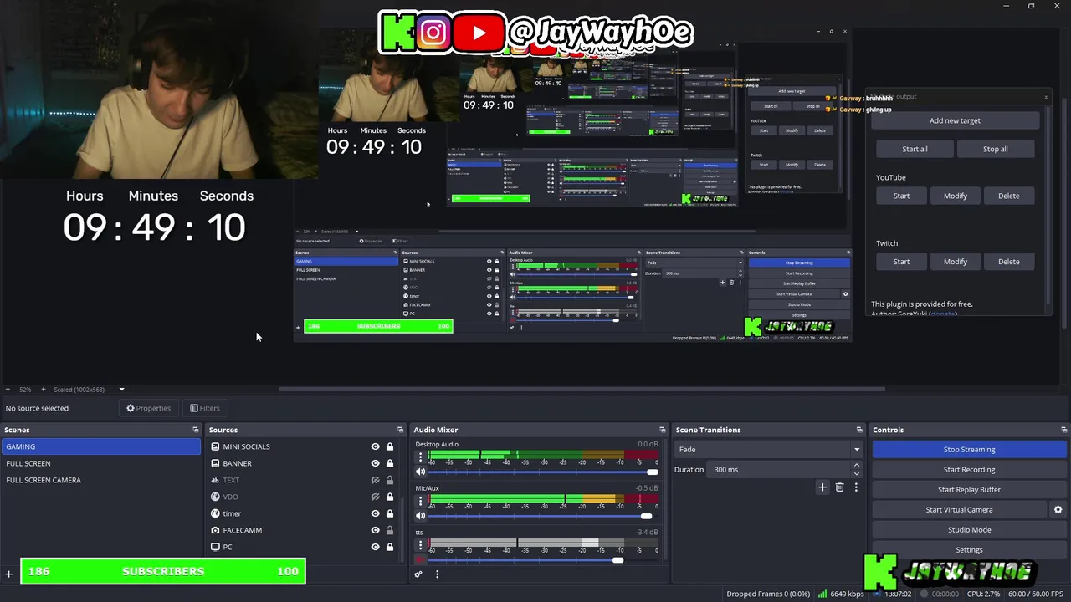Pop out the Audio Mixer dock
1071x602 pixels.
(x=662, y=430)
